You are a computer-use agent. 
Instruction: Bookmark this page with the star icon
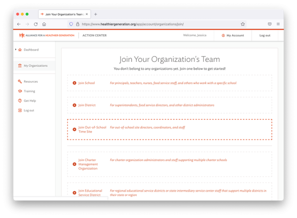(243, 24)
